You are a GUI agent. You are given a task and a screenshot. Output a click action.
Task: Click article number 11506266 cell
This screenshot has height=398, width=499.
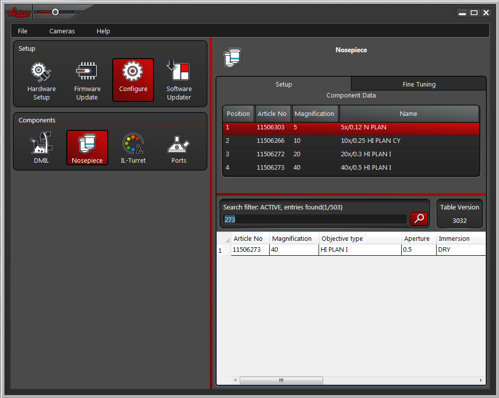[x=271, y=141]
